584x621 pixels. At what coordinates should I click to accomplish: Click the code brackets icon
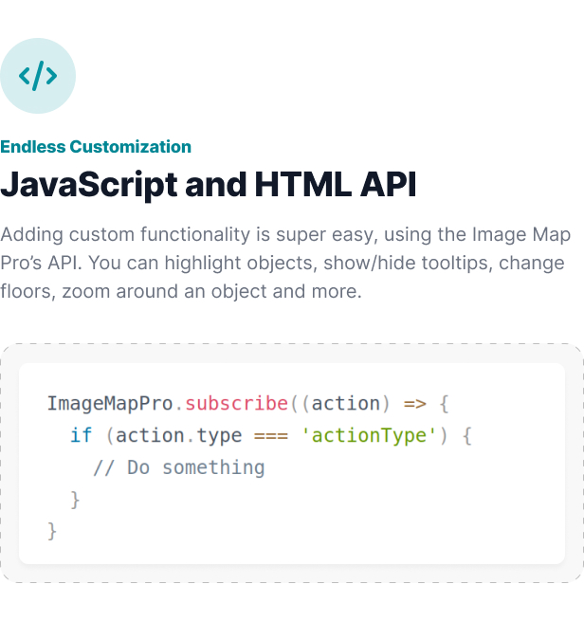38,76
